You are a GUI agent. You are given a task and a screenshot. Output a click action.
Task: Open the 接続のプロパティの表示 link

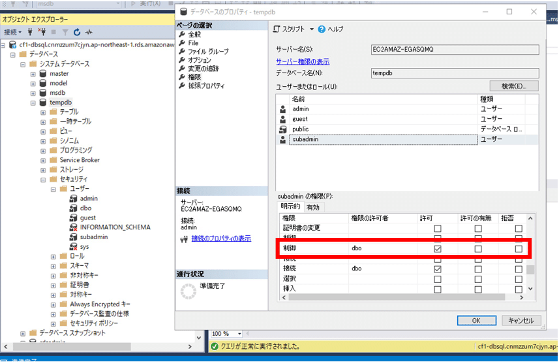click(221, 239)
